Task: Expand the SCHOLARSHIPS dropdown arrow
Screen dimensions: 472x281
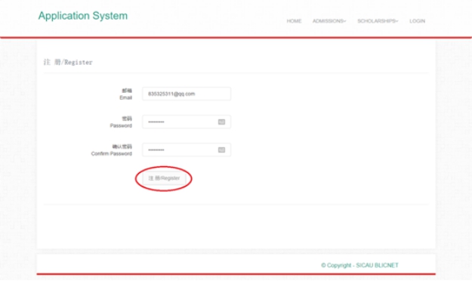Action: pyautogui.click(x=397, y=21)
